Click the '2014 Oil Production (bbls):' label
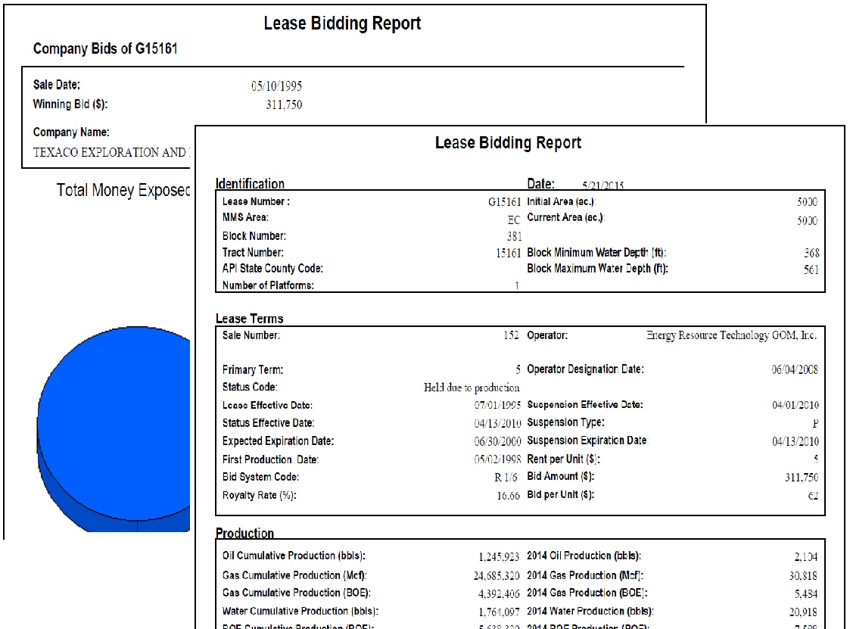Screen dimensions: 850x629 584,556
